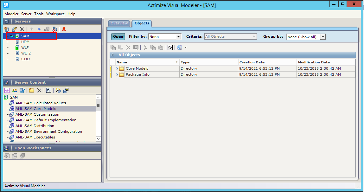Click the tree view icon in Objects toolbar

(x=180, y=48)
